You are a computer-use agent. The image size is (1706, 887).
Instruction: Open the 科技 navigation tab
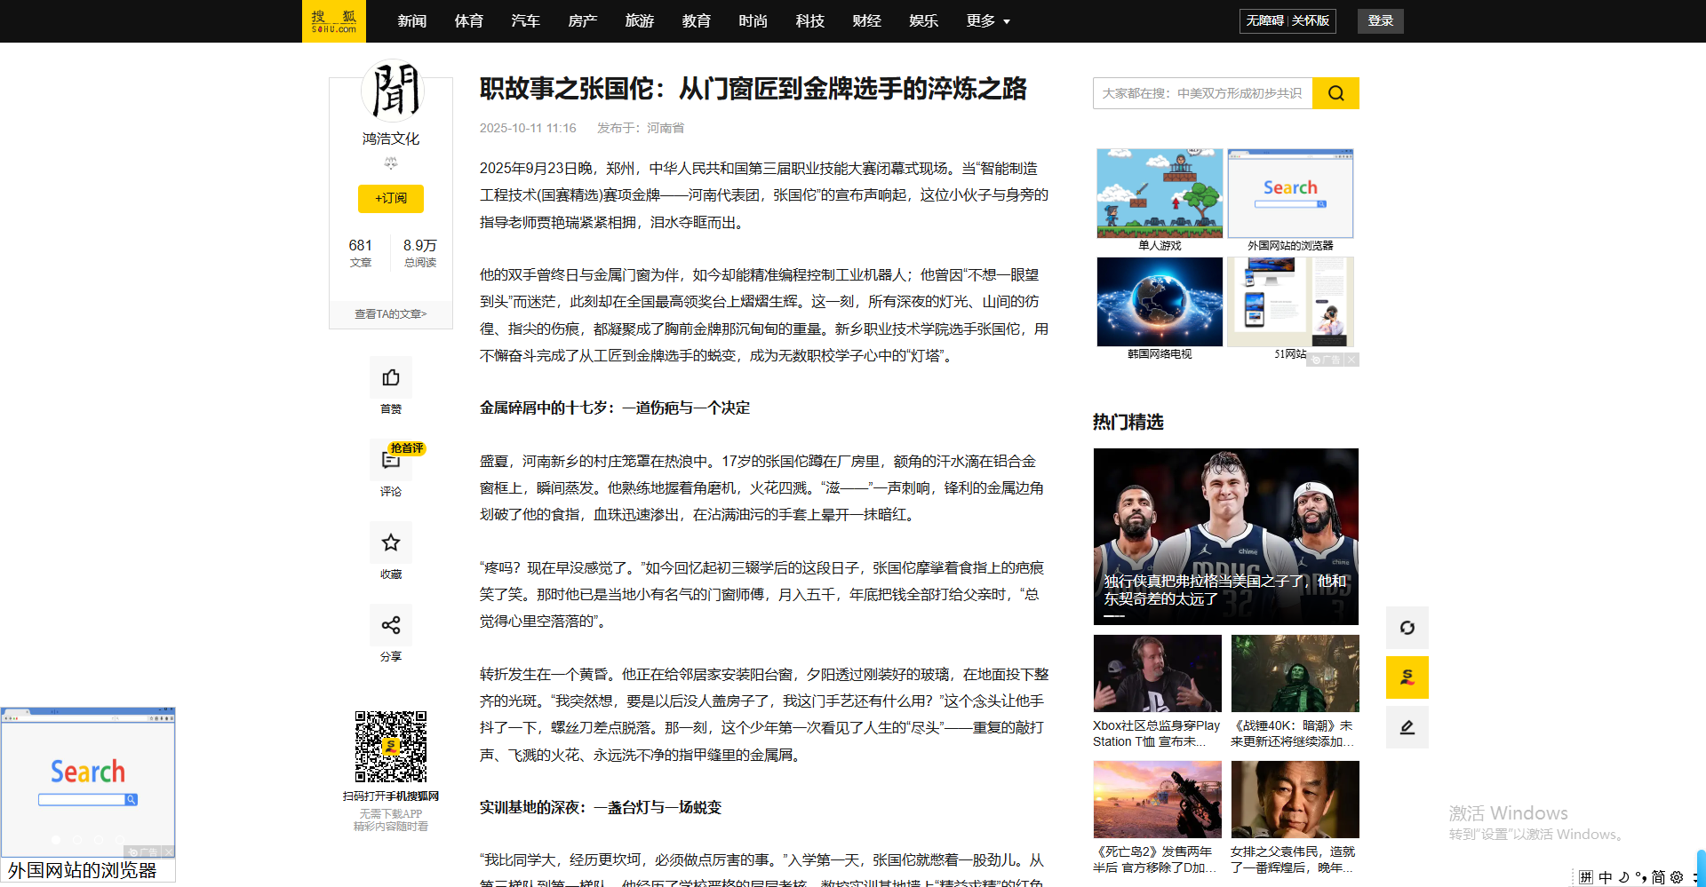809,21
